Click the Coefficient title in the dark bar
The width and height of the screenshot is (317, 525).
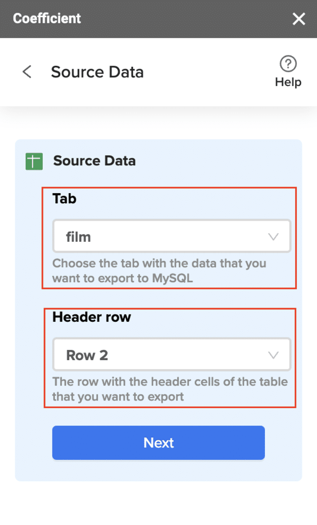click(47, 19)
